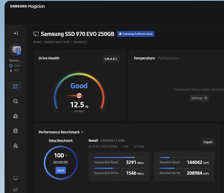Click the Drive Health heading

[x=49, y=58]
